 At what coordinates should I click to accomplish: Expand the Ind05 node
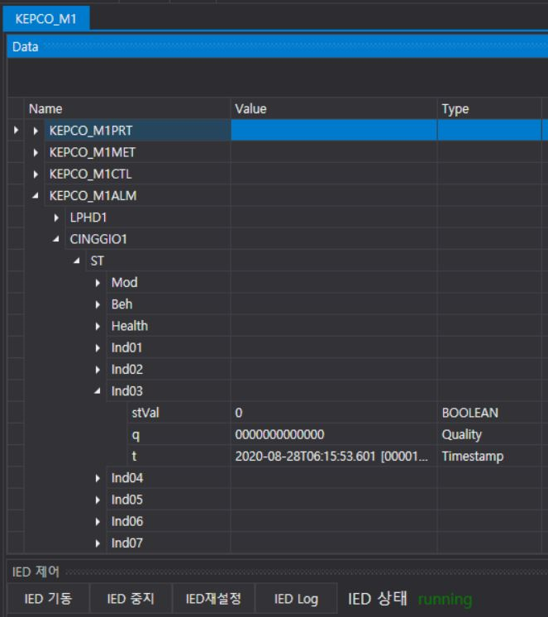[x=98, y=500]
